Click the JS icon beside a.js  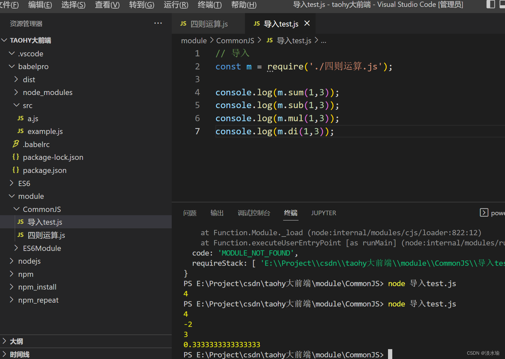pyautogui.click(x=21, y=118)
